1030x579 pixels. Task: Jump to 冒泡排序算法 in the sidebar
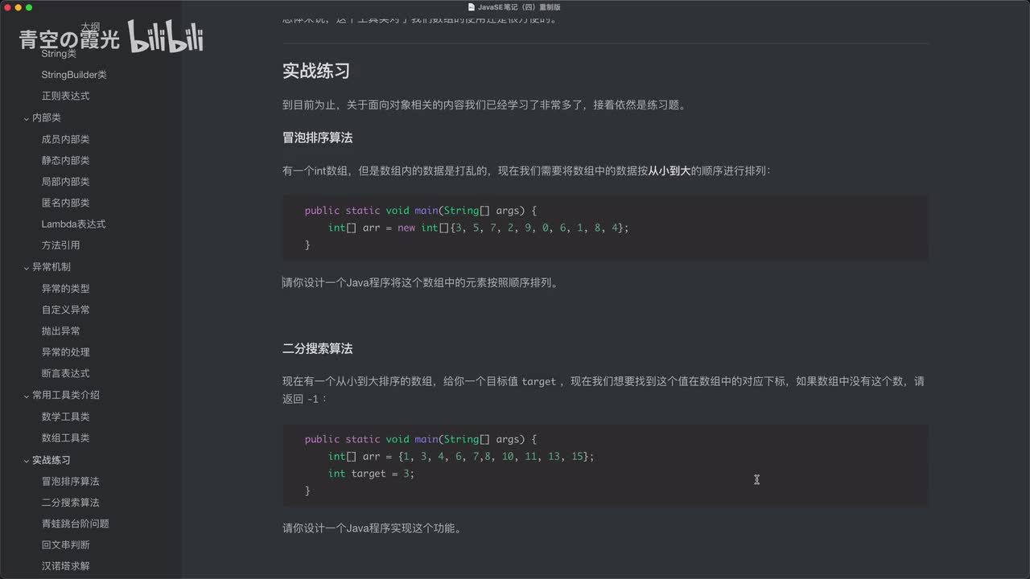pyautogui.click(x=70, y=481)
